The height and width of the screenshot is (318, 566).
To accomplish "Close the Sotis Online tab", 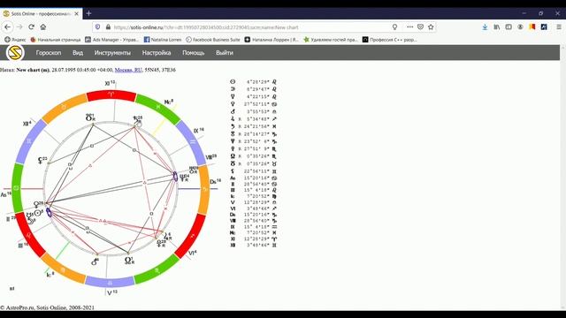I will click(x=77, y=14).
